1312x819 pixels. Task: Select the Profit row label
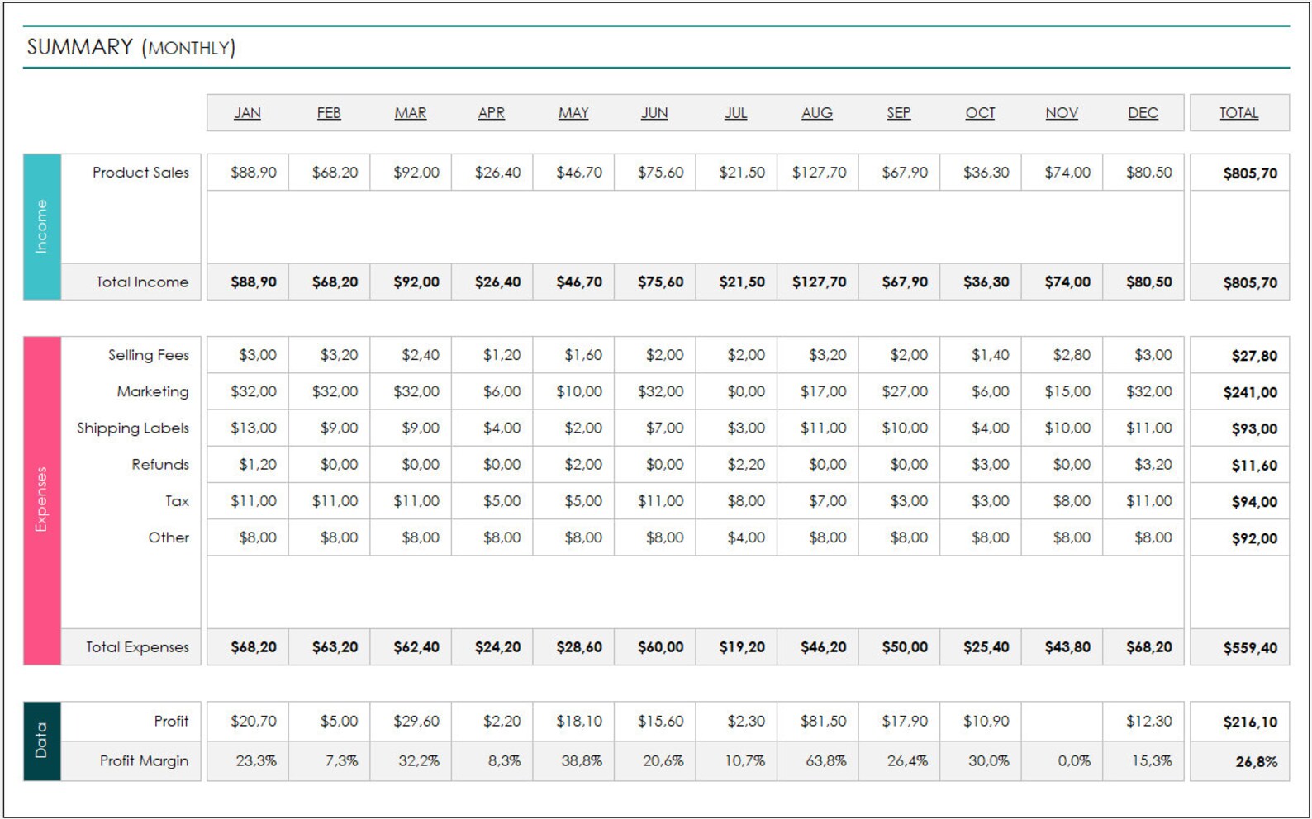(171, 722)
